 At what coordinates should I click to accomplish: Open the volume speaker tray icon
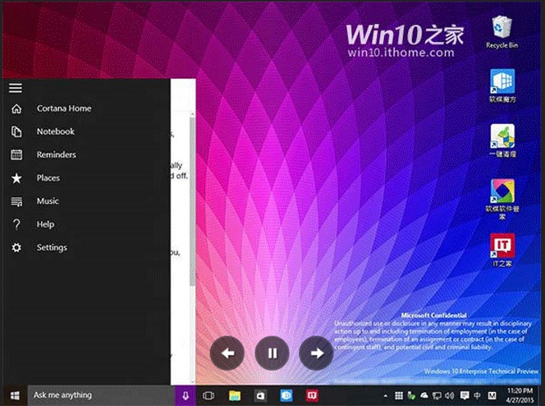(x=450, y=395)
